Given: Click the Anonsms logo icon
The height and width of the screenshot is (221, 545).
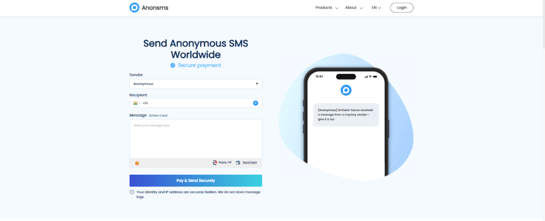Looking at the screenshot, I should pyautogui.click(x=134, y=7).
